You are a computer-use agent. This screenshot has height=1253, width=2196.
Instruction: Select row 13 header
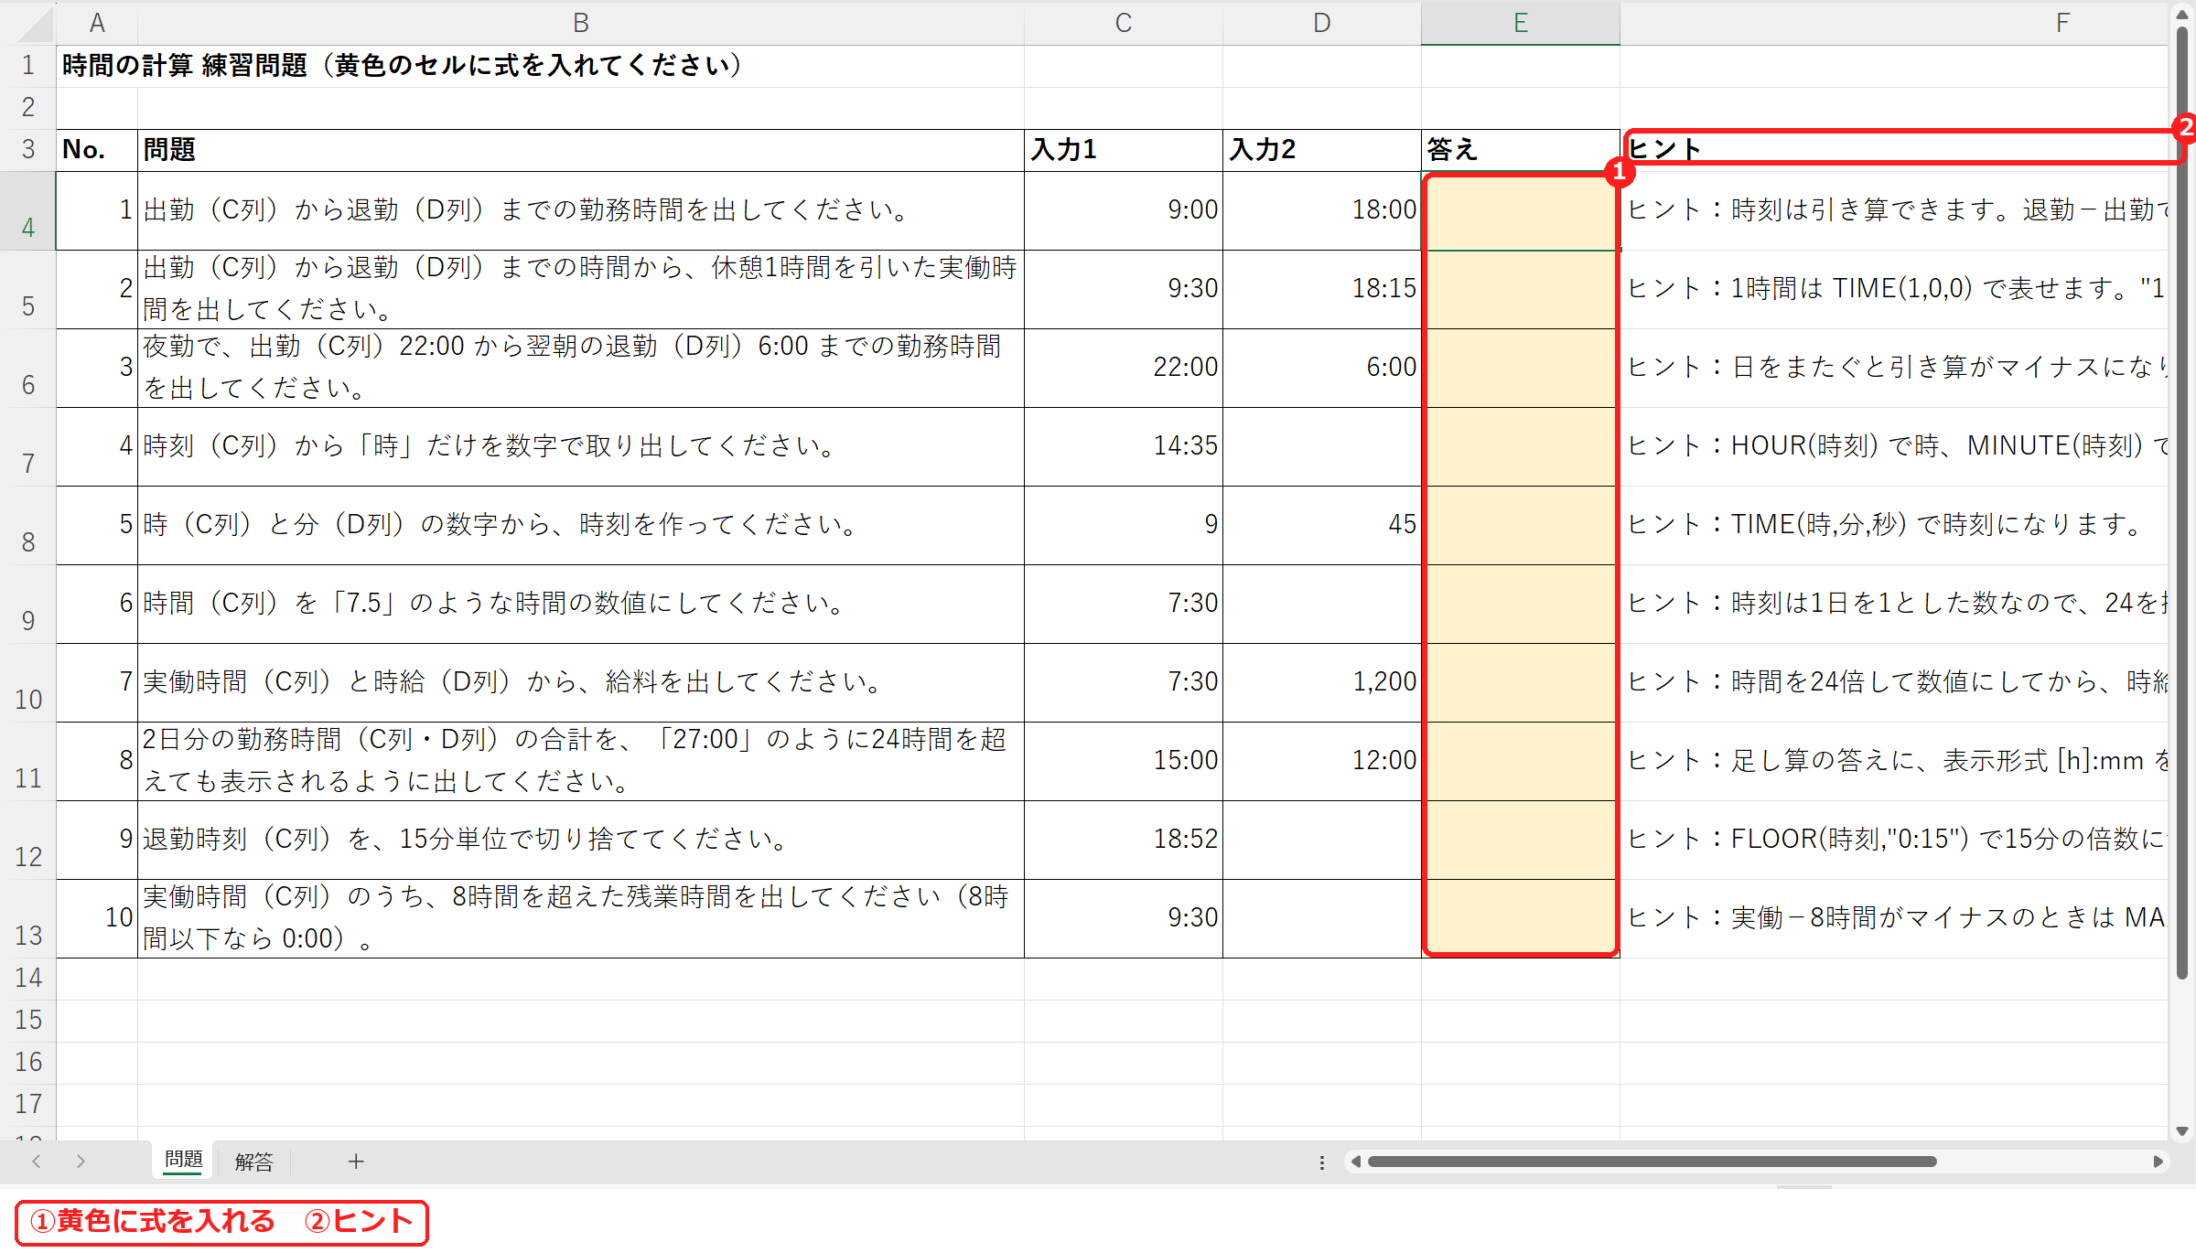(28, 919)
